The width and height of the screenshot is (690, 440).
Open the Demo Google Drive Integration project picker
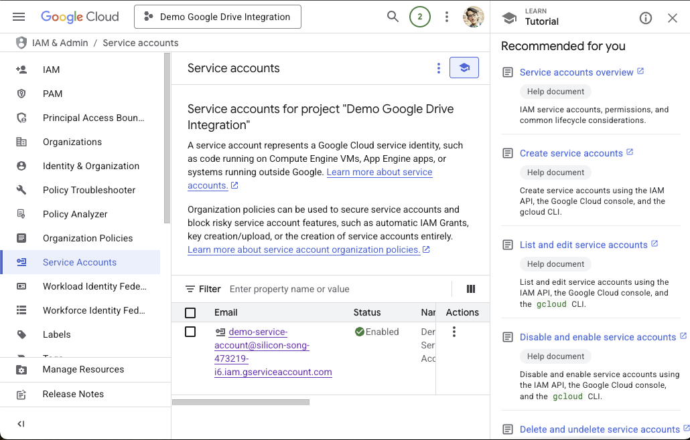[x=218, y=17]
